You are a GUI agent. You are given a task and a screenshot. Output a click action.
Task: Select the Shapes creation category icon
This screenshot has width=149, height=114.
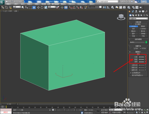(x=133, y=15)
